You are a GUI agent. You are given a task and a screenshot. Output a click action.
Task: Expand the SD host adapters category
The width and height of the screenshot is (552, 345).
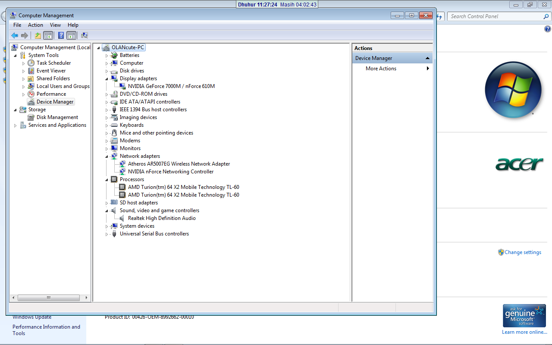point(107,203)
